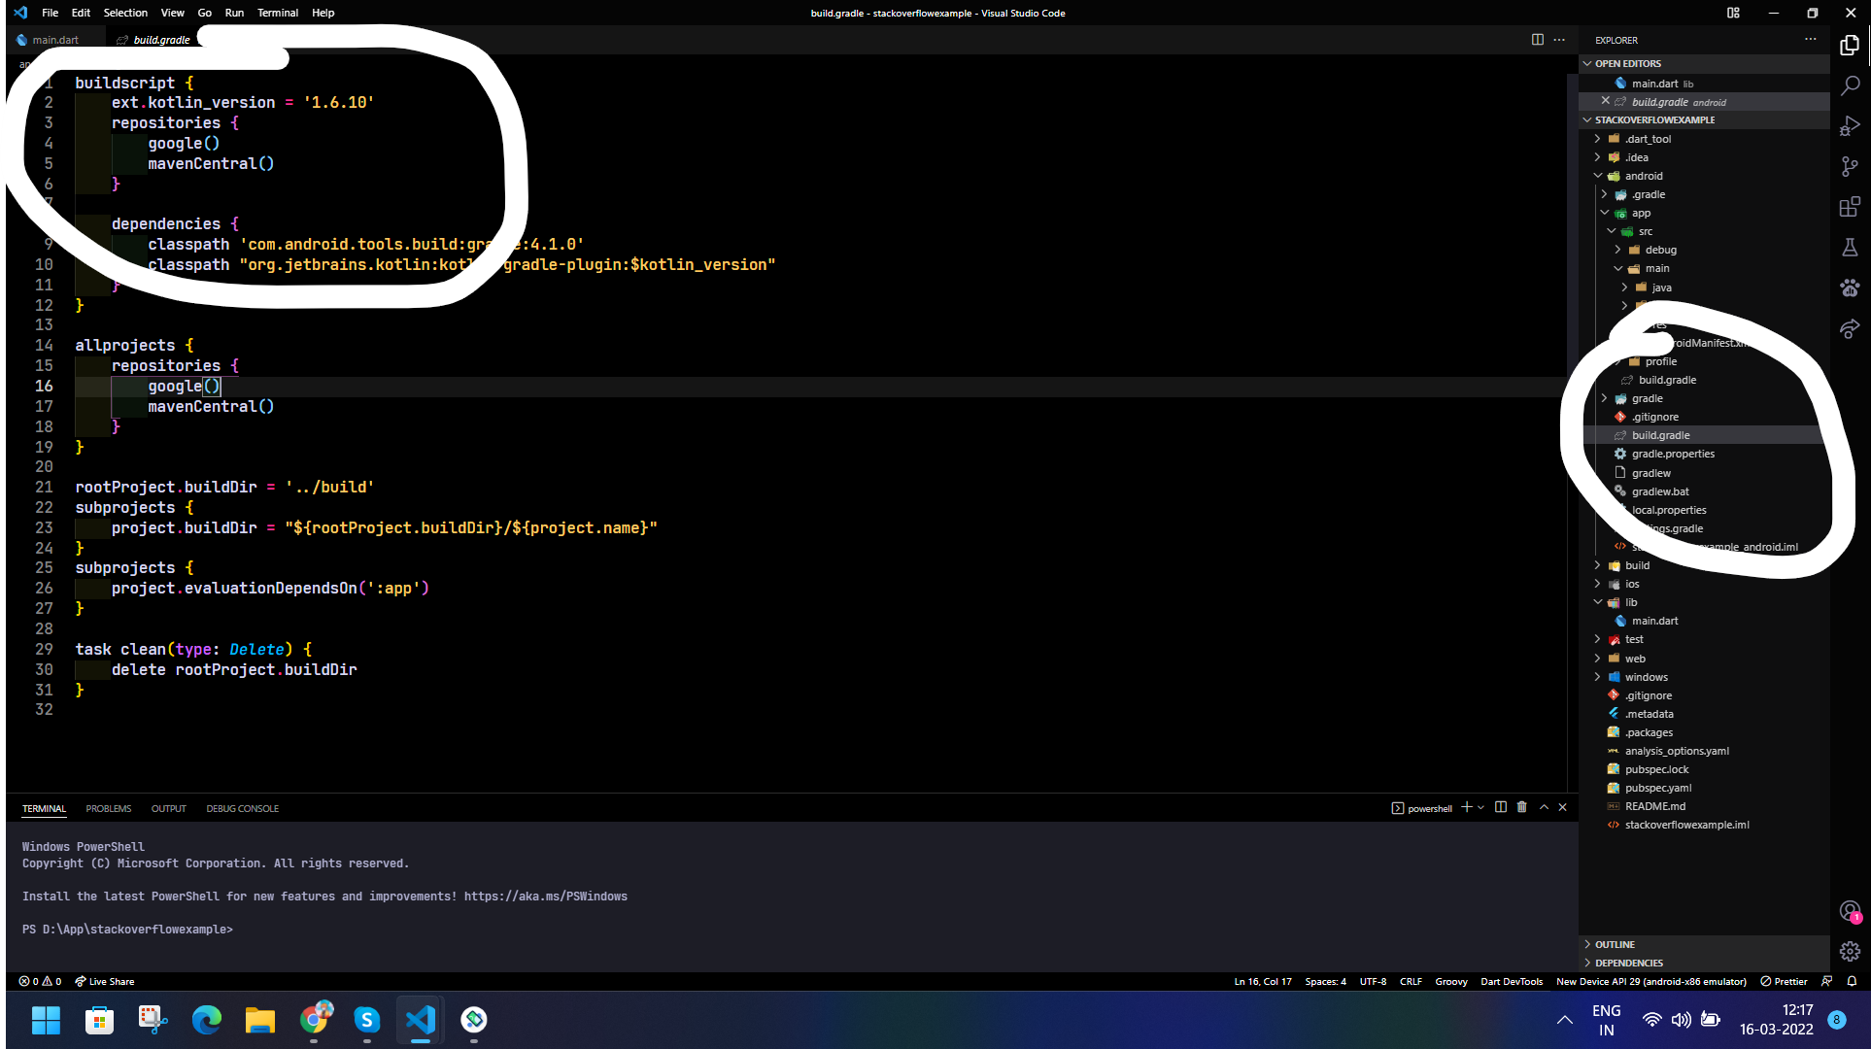The height and width of the screenshot is (1049, 1871).
Task: Select device New Device API 29
Action: click(1651, 981)
